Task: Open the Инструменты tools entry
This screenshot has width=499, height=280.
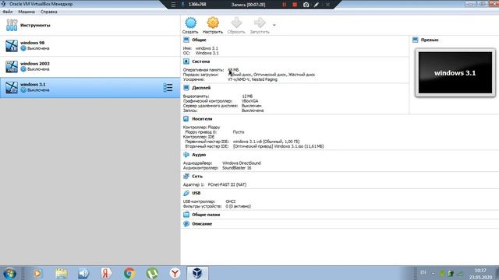Action: click(x=90, y=25)
